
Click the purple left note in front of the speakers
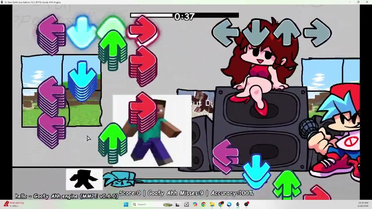tap(226, 157)
